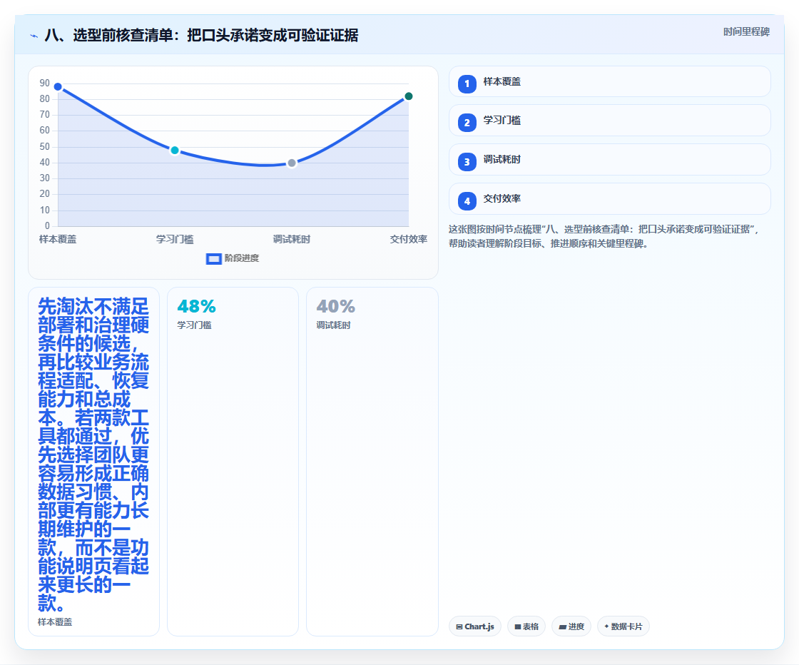Click the 时间里程碑 label in header
This screenshot has height=665, width=799.
746,31
